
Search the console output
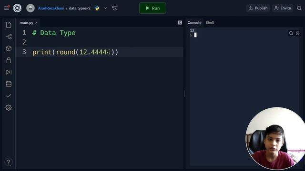[x=291, y=33]
